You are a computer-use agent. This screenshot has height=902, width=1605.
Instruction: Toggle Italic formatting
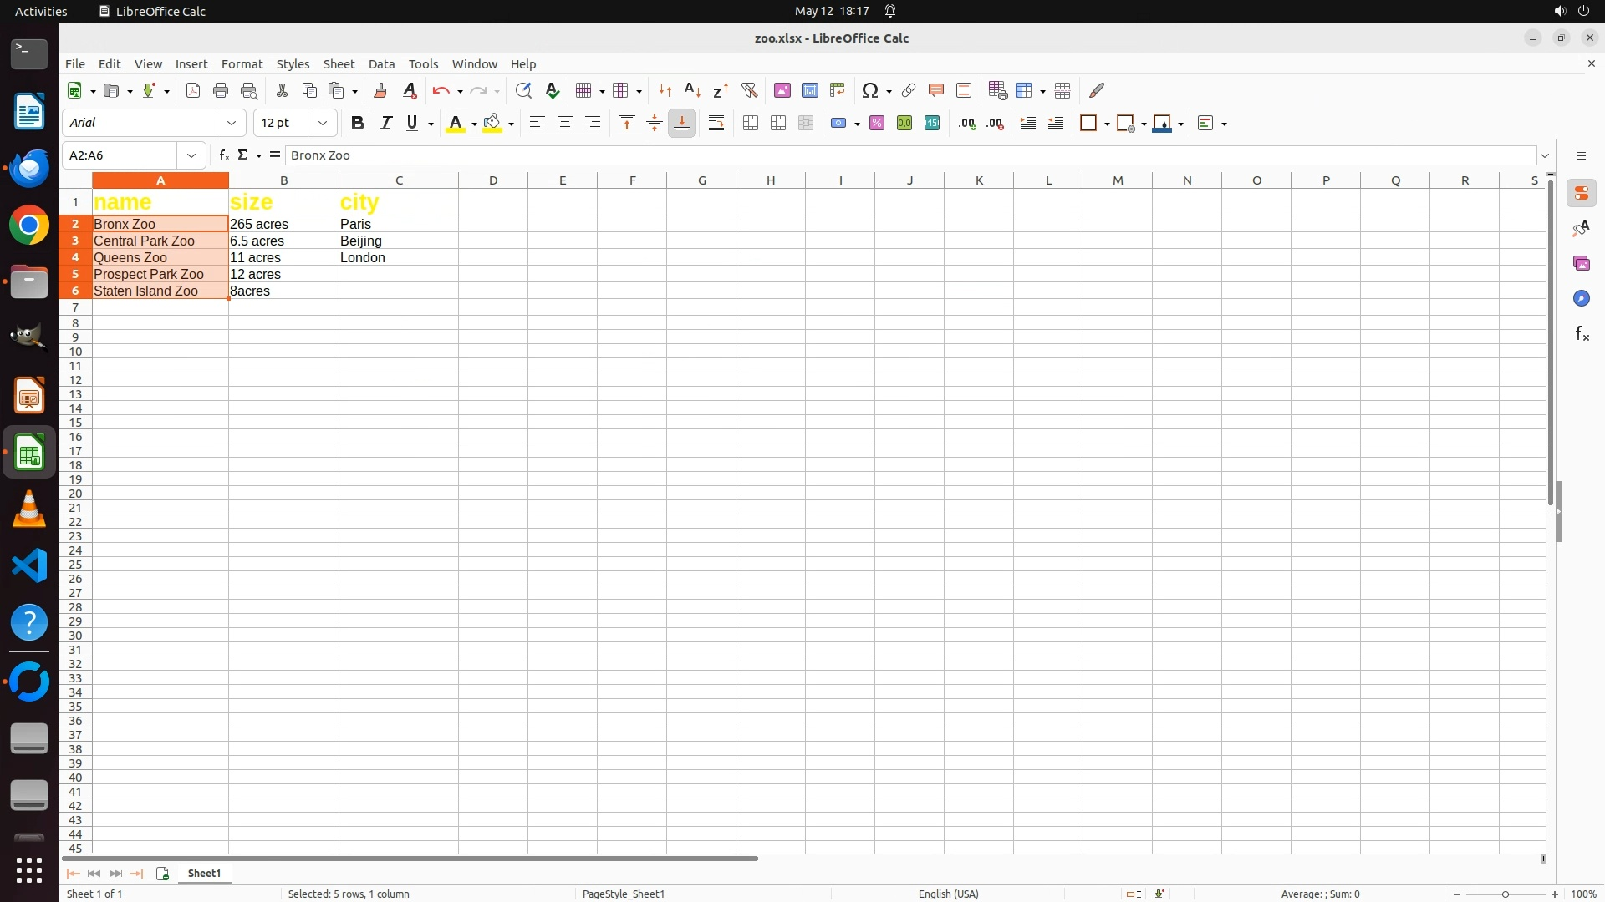385,124
